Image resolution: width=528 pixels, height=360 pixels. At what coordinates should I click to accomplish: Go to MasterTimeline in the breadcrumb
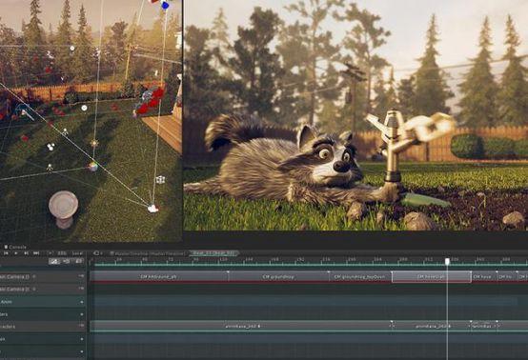(x=150, y=253)
